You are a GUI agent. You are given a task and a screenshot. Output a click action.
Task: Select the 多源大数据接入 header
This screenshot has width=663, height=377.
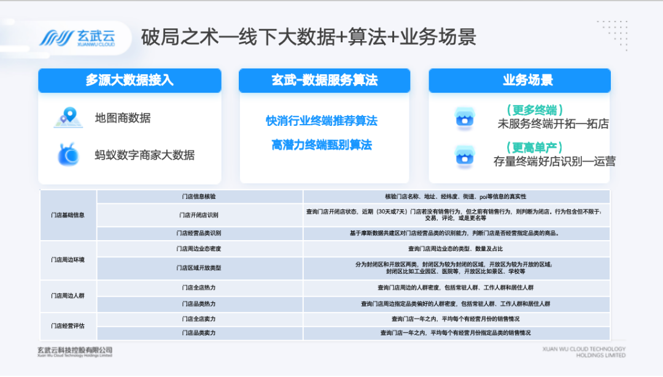(130, 80)
